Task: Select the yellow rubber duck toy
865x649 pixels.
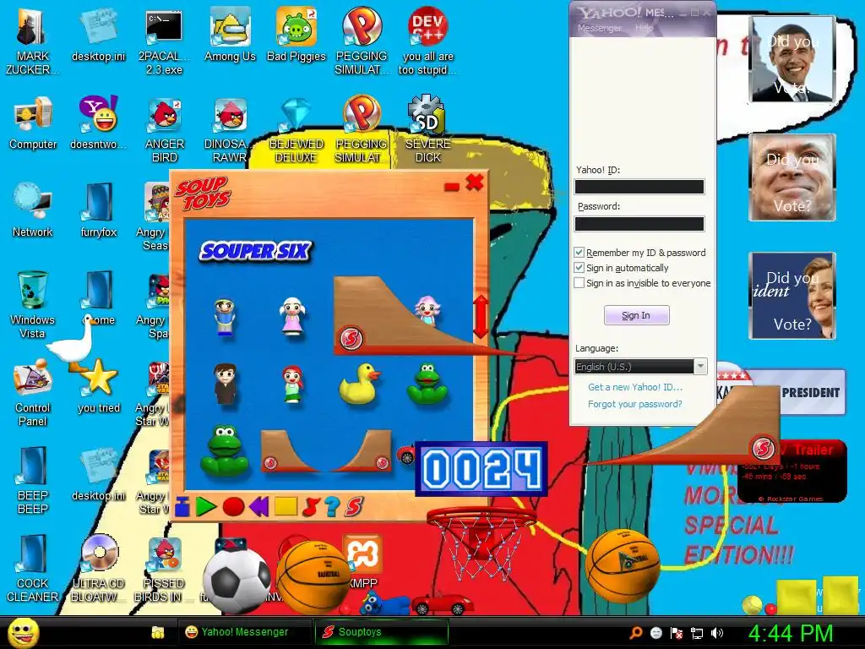Action: [x=359, y=384]
